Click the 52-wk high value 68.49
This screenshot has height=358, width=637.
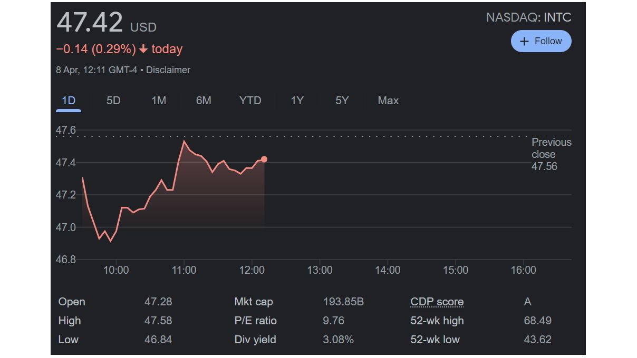tap(537, 321)
